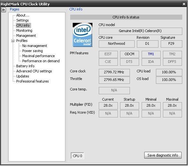This screenshot has height=166, width=188.
Task: Click the TM1 feature indicator
Action: point(151,54)
